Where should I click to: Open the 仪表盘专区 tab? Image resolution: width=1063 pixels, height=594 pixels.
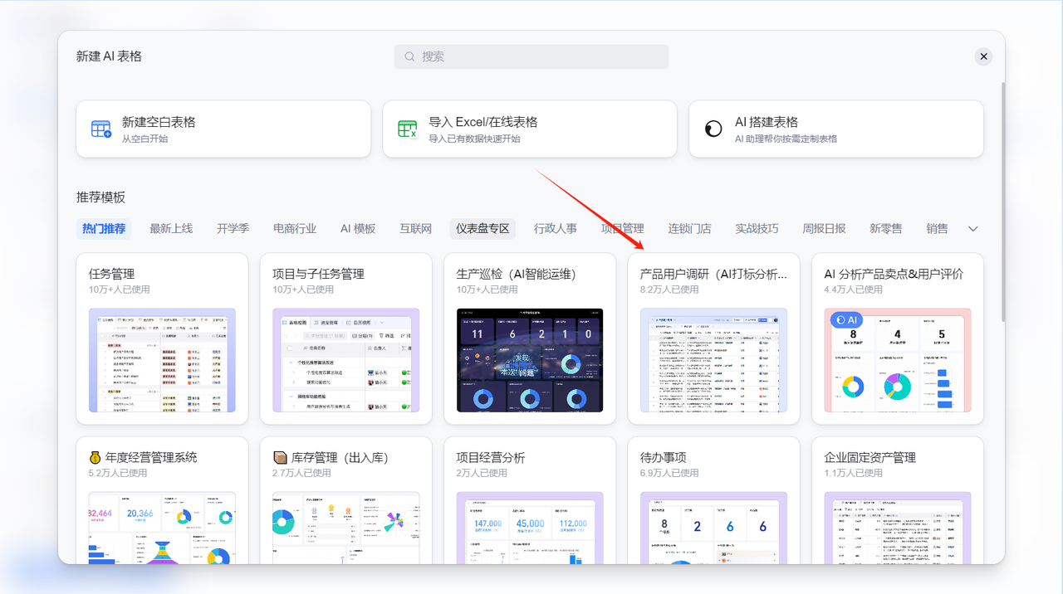pyautogui.click(x=483, y=229)
